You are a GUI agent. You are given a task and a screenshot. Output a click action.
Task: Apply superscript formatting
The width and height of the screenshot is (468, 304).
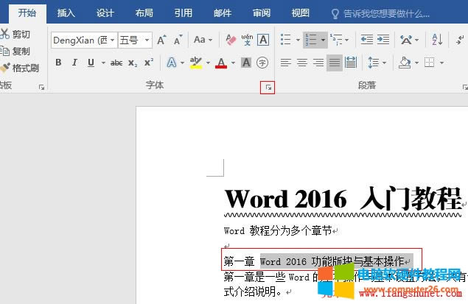point(149,63)
